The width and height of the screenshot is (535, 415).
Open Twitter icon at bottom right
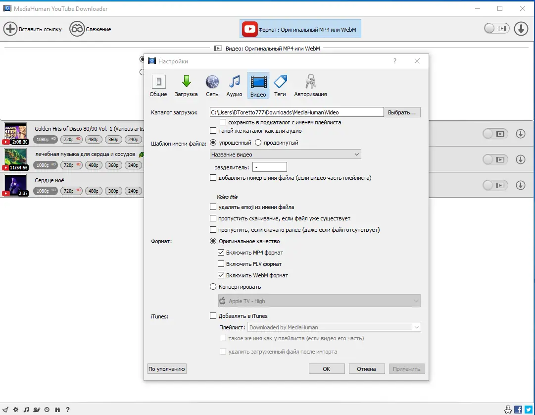(529, 410)
